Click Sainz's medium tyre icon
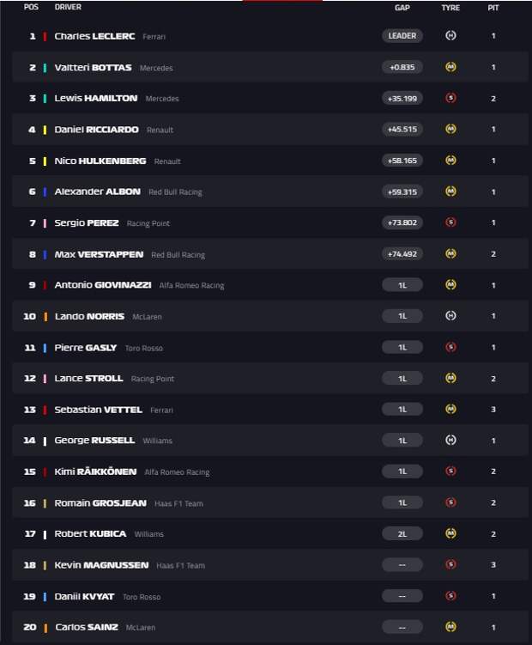The width and height of the screenshot is (532, 645). (450, 627)
